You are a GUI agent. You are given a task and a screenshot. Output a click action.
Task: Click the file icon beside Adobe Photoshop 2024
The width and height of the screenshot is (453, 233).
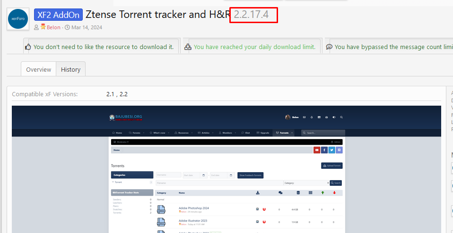pyautogui.click(x=161, y=209)
